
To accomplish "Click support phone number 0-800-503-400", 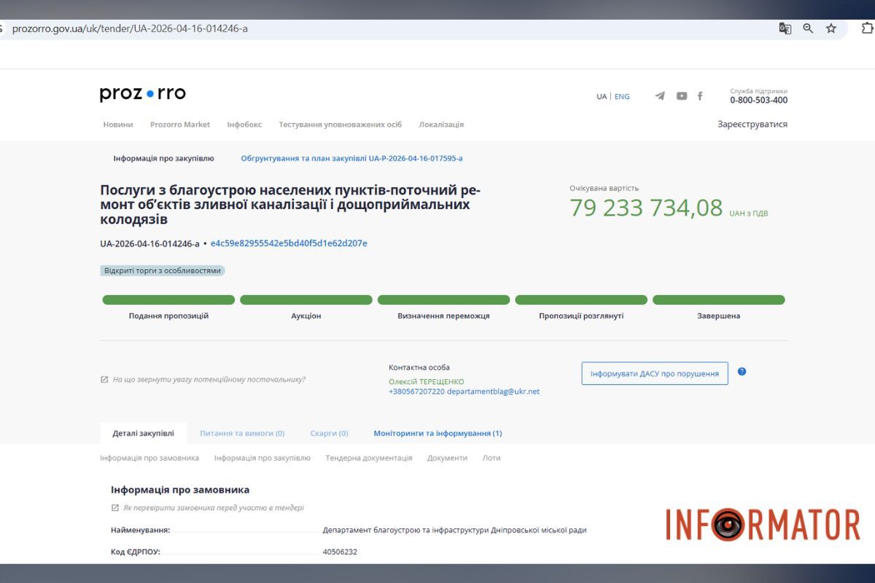I will pos(758,101).
